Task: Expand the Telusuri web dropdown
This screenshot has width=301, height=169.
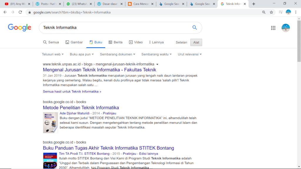Action: [53, 54]
